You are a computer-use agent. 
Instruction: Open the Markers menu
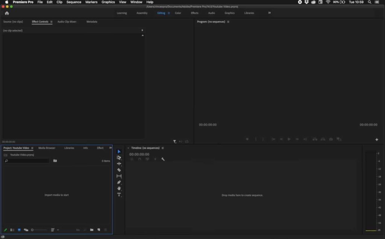(x=91, y=2)
